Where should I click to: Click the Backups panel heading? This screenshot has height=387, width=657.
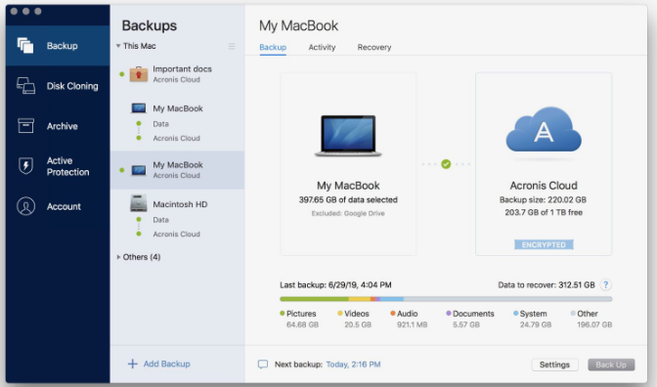point(150,25)
